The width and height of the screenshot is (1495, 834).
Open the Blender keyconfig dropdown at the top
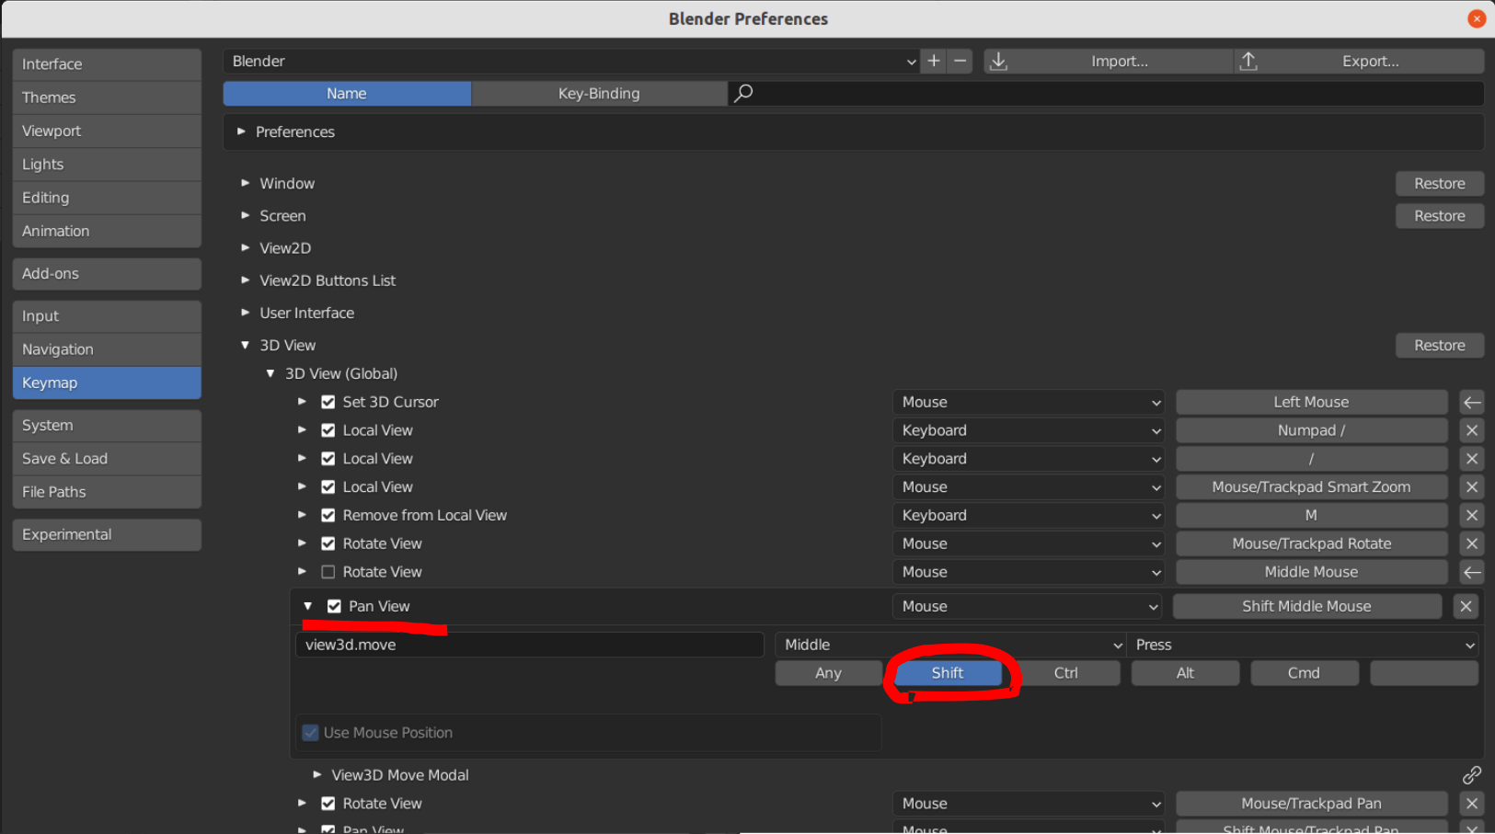point(570,61)
